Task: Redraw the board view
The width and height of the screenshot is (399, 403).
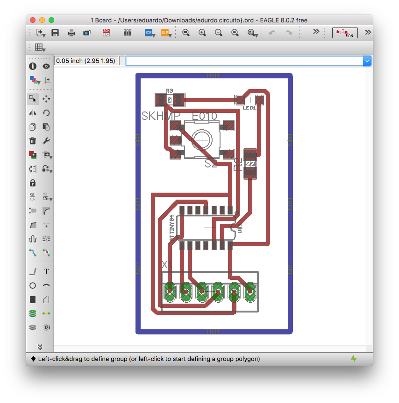Action: (x=235, y=33)
